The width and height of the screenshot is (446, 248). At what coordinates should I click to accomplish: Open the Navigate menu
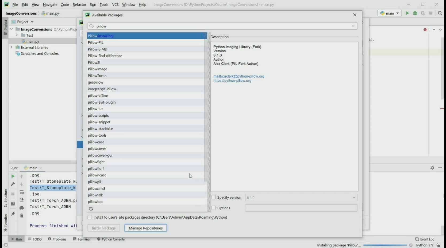click(x=50, y=5)
